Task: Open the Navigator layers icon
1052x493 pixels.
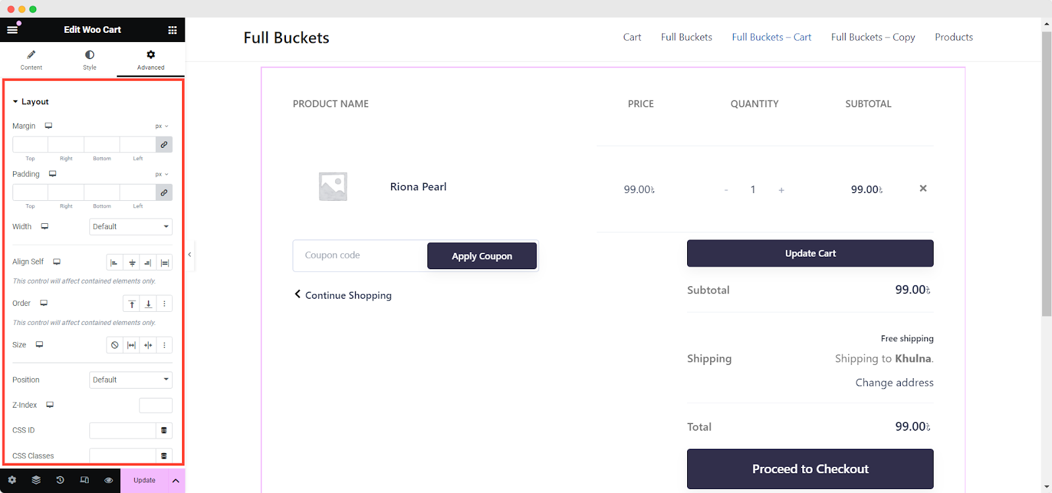Action: point(36,480)
